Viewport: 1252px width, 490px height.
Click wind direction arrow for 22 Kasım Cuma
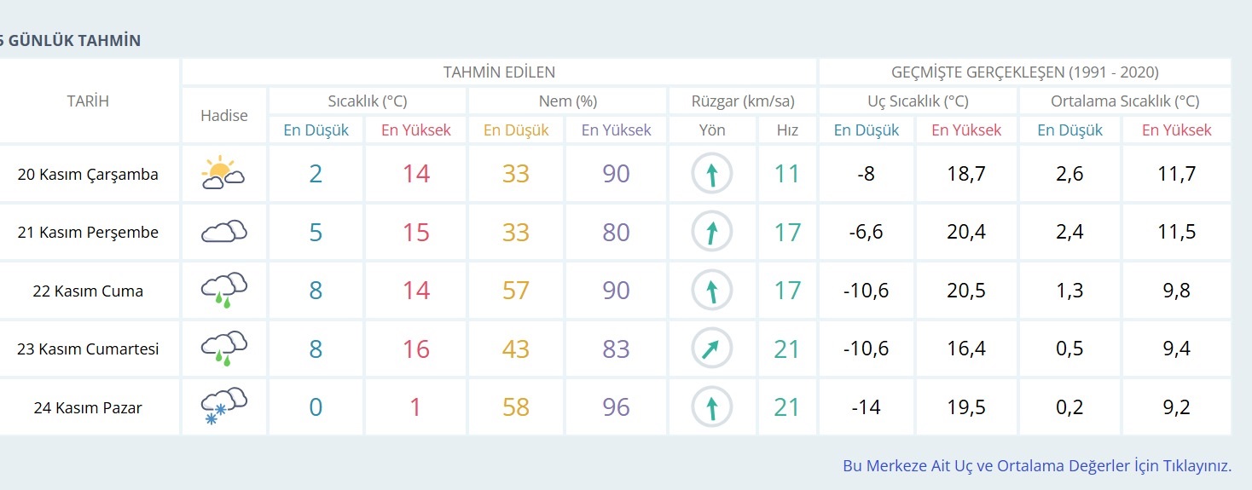[x=711, y=291]
